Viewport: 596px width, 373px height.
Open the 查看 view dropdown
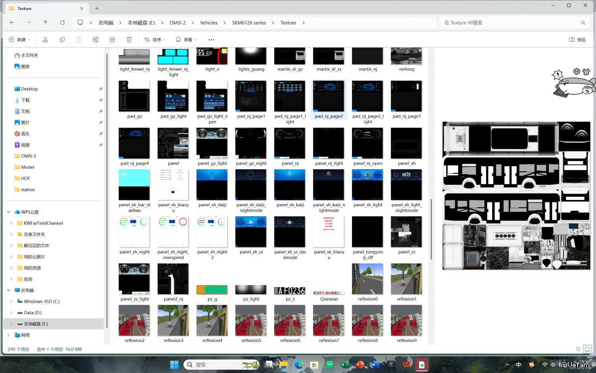(x=186, y=40)
